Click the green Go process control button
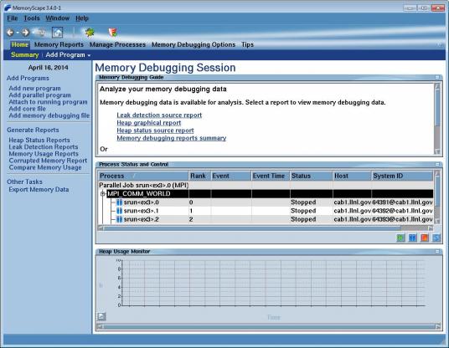 coord(400,238)
